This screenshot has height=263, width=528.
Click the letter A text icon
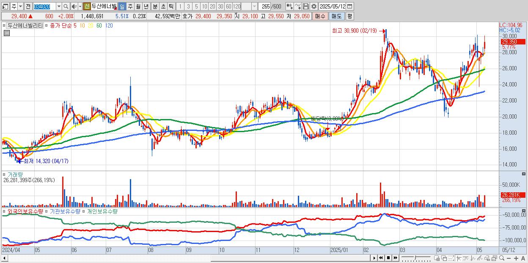523,258
